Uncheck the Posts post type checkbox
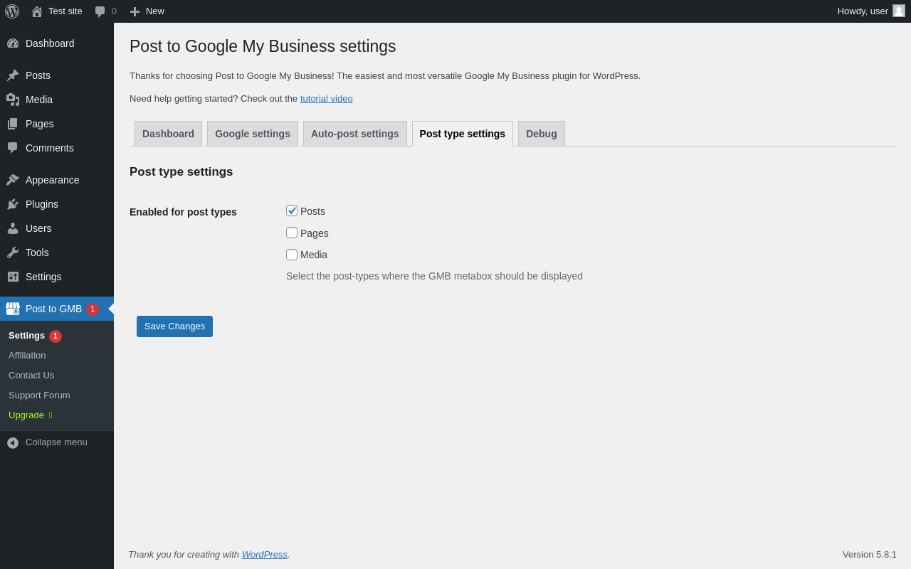Screen dimensions: 911x569 292,211
